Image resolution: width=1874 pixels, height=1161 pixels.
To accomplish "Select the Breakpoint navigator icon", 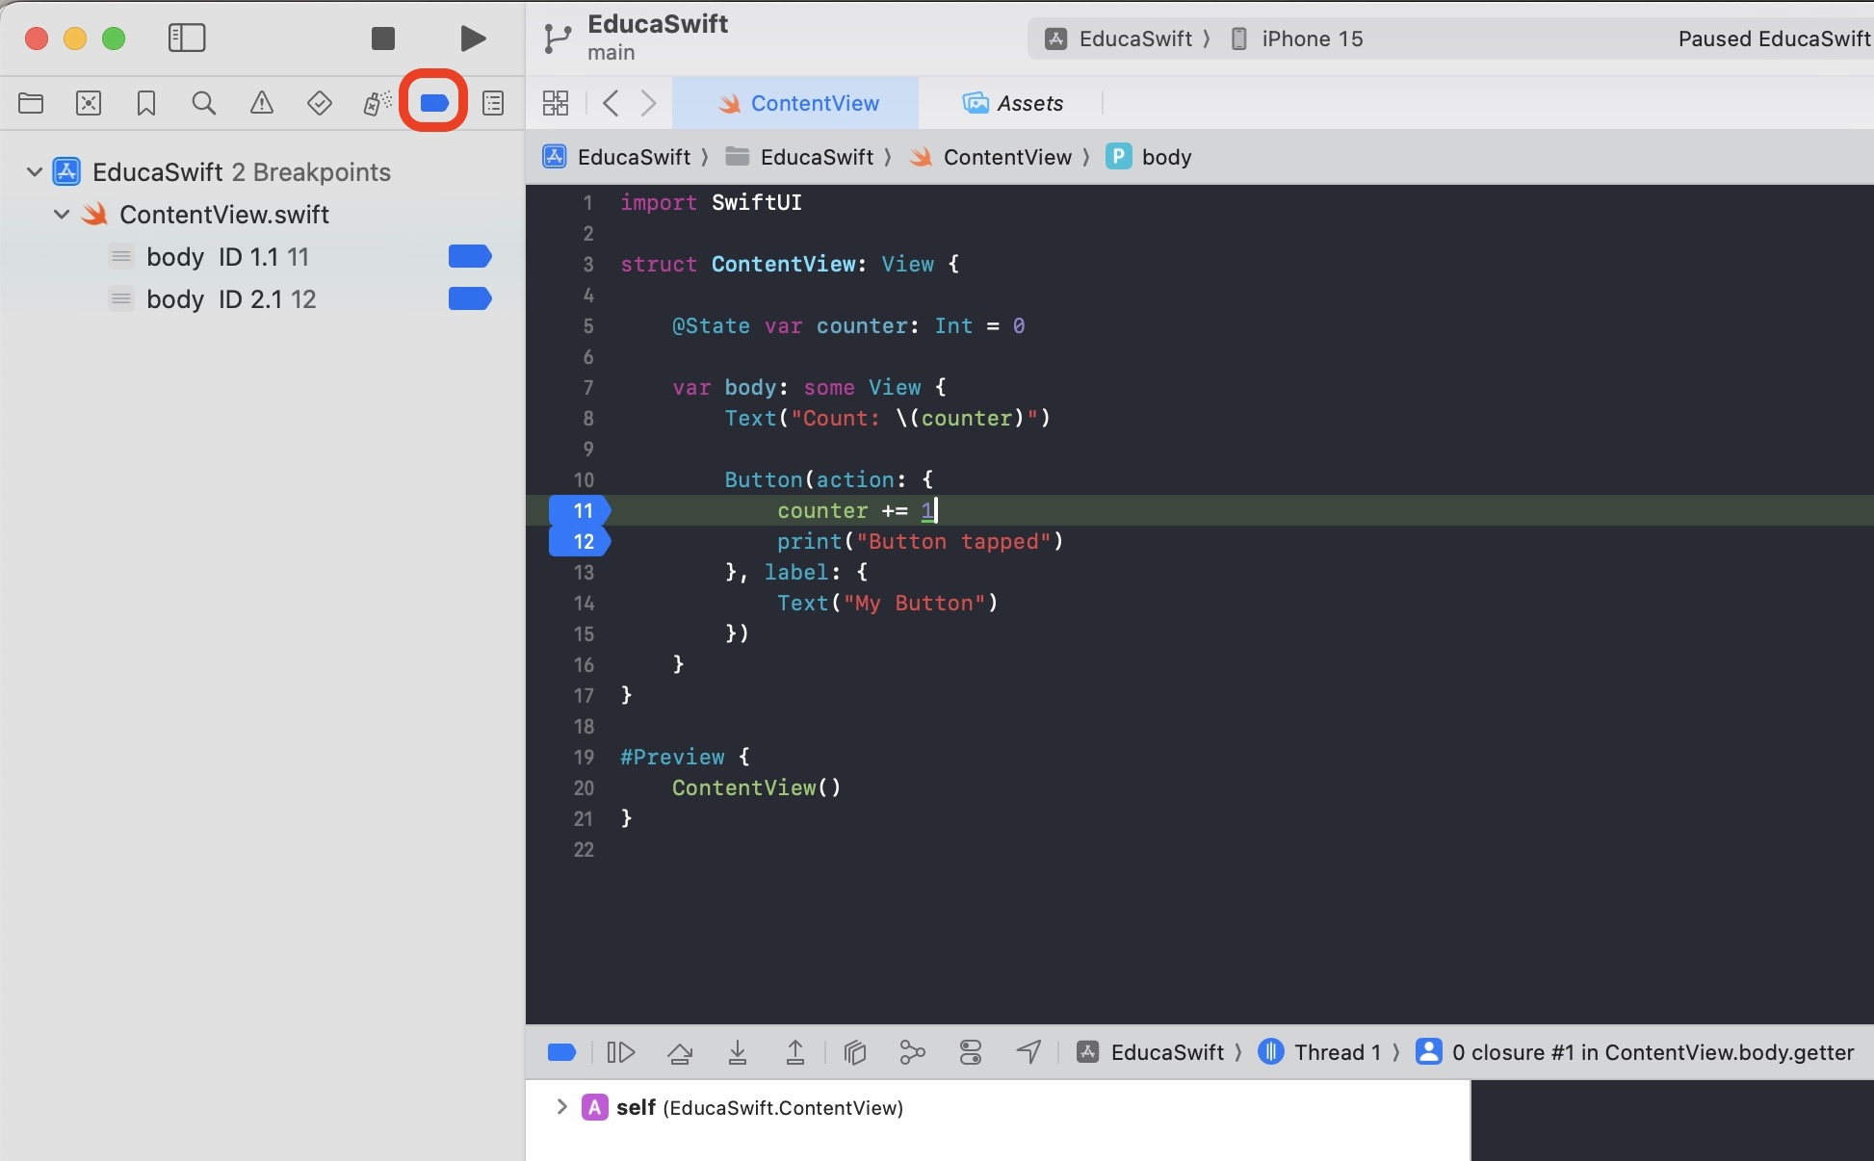I will (434, 103).
